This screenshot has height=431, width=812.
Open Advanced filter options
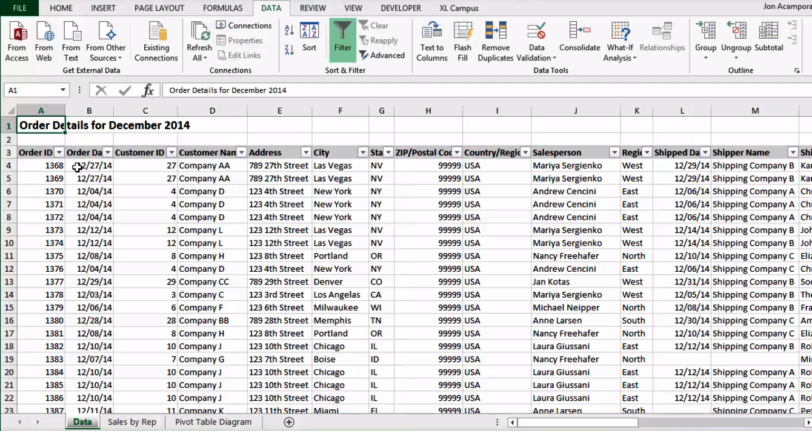point(382,55)
